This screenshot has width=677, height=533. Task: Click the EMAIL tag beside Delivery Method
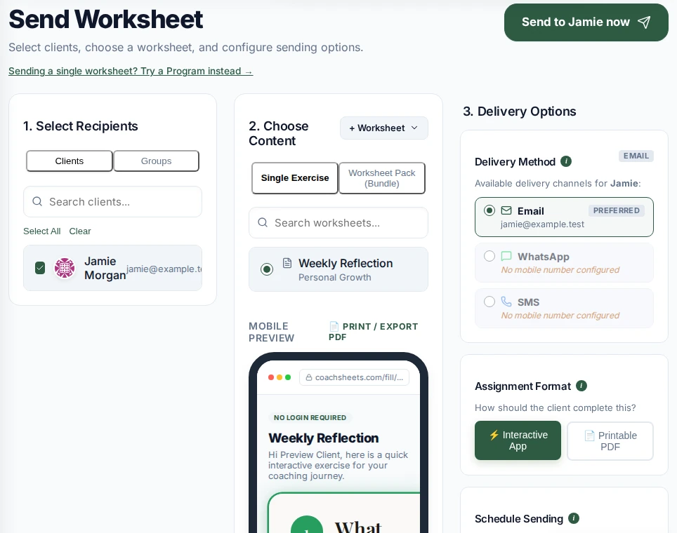tap(636, 156)
